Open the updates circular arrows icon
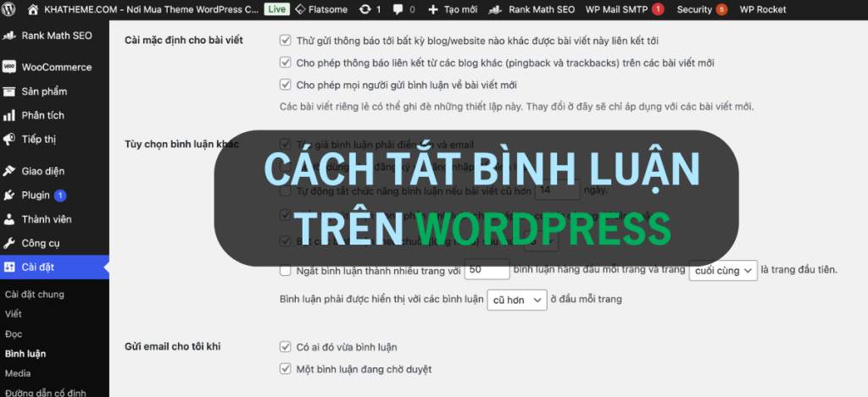 [365, 8]
